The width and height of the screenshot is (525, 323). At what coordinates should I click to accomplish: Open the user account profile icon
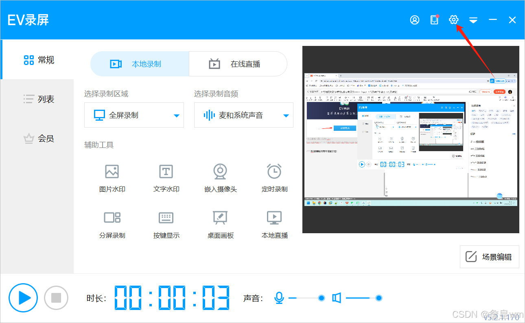click(x=415, y=20)
